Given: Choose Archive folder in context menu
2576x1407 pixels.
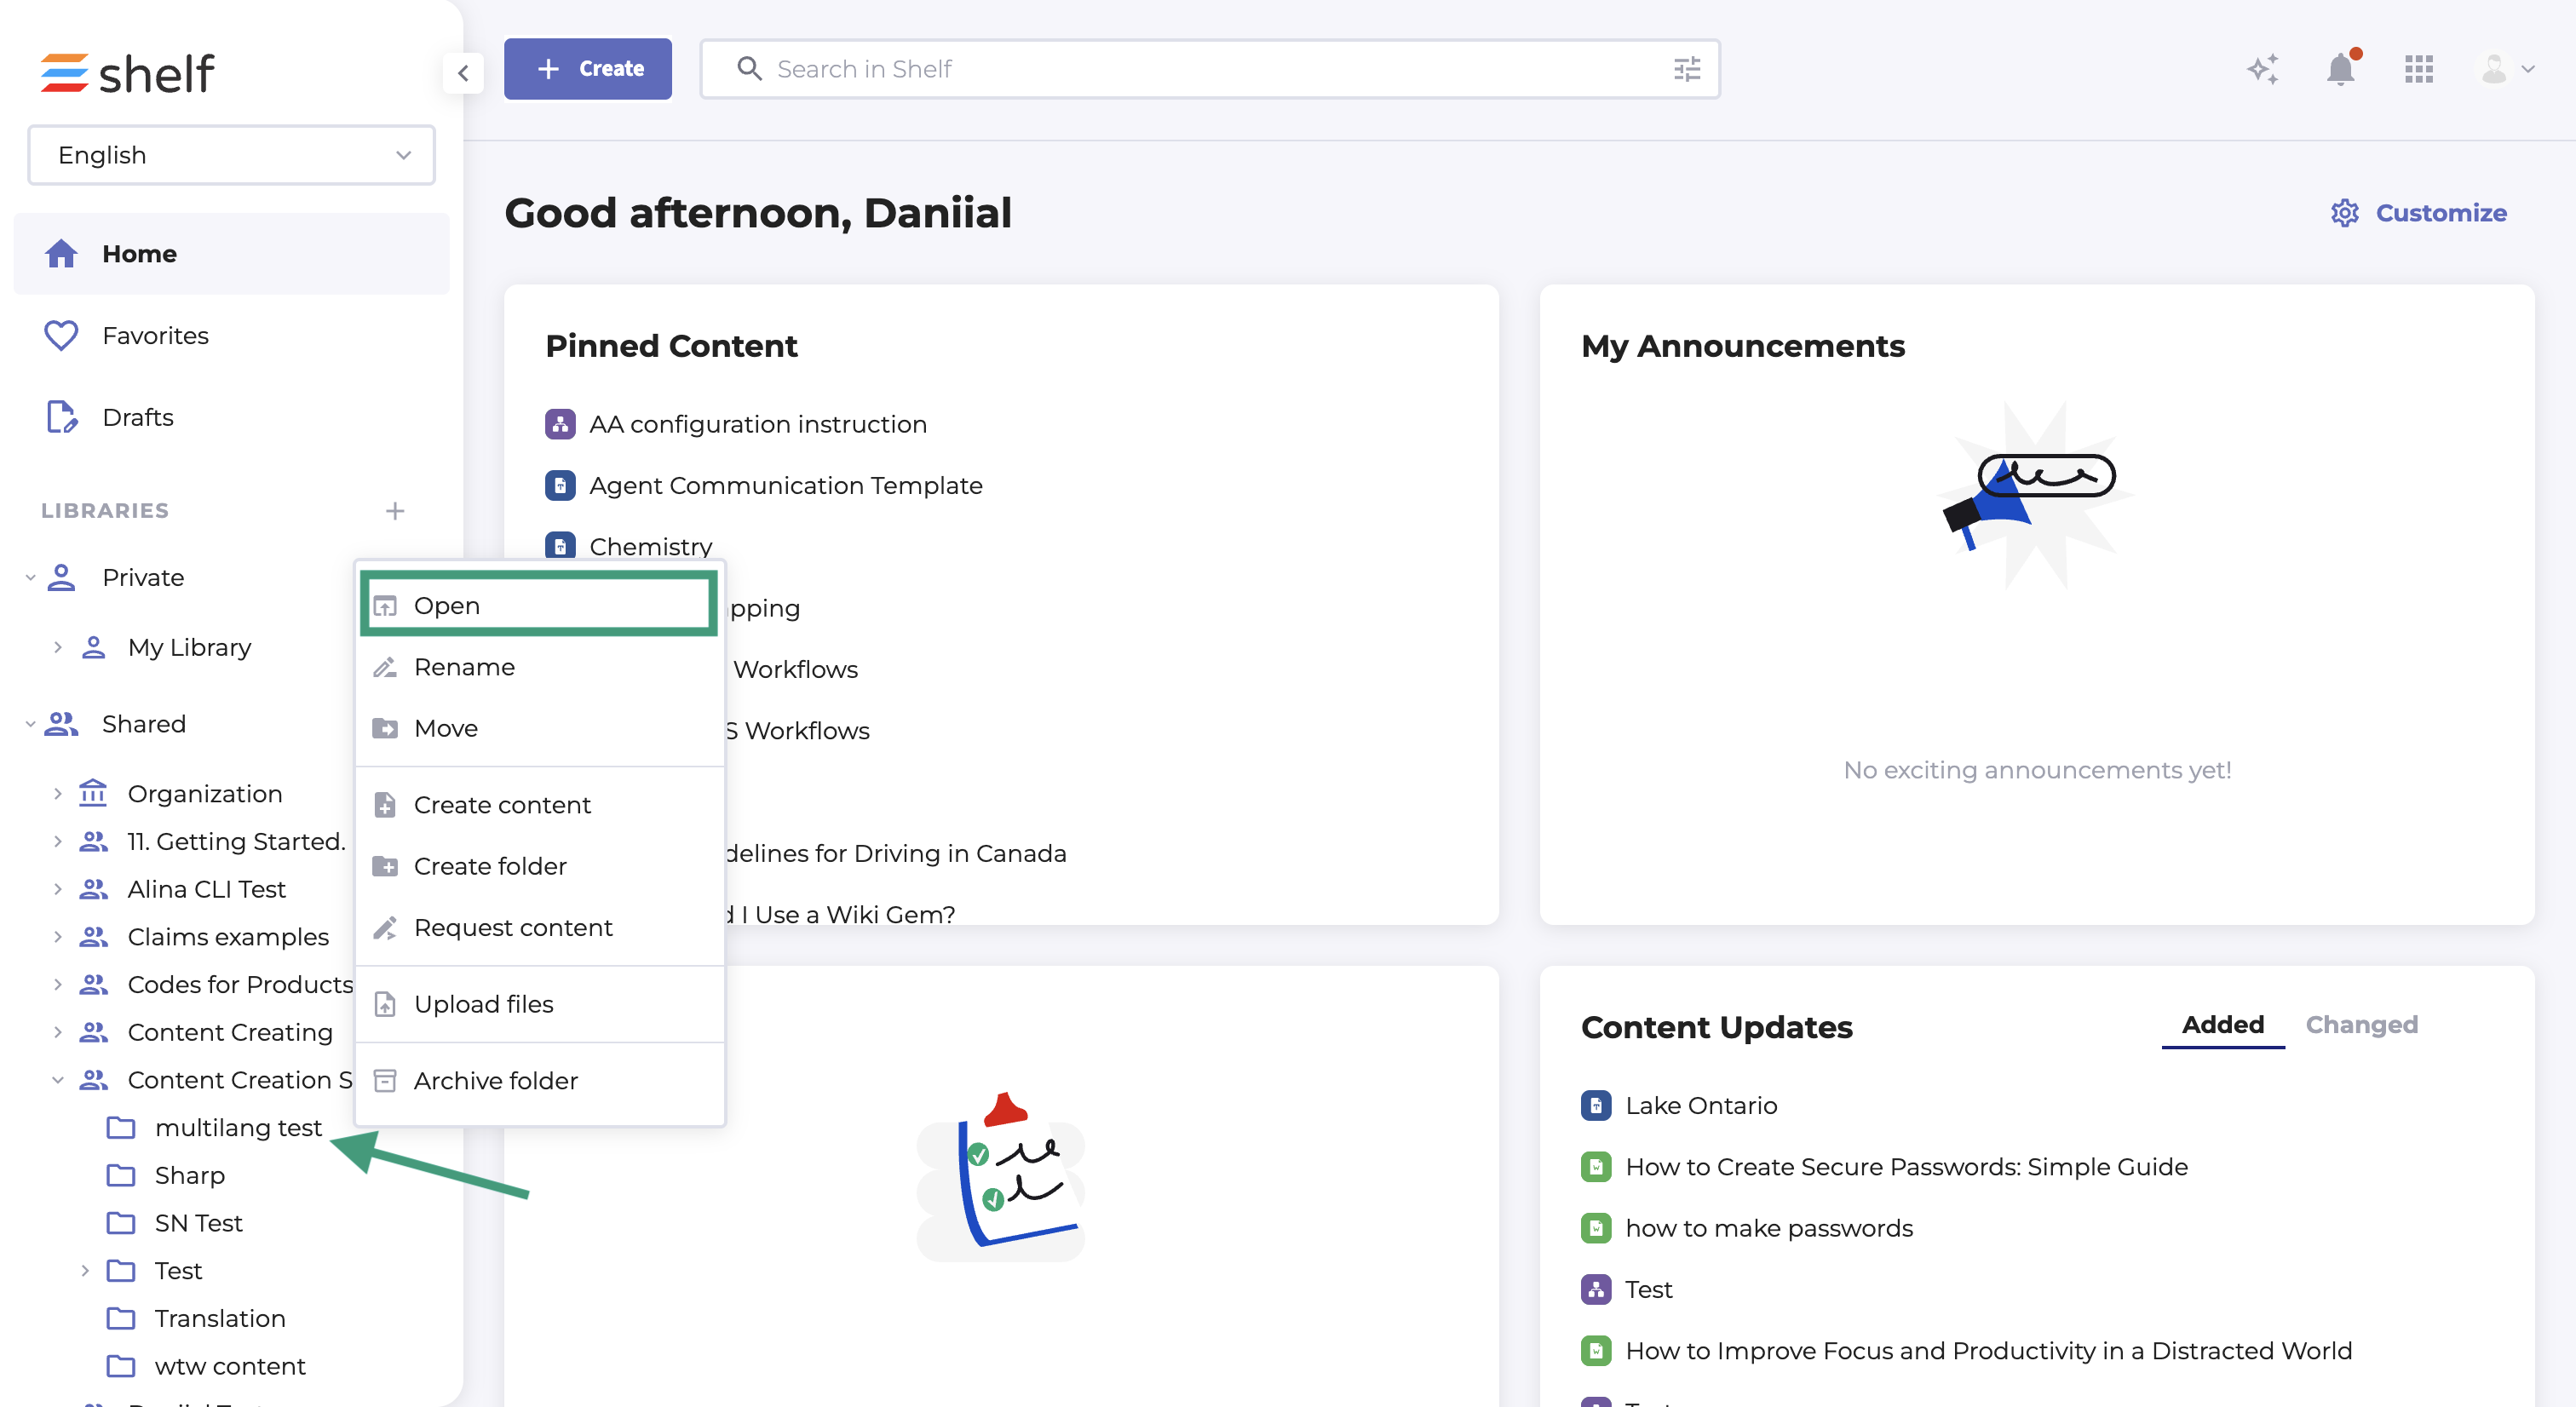Looking at the screenshot, I should tap(495, 1080).
